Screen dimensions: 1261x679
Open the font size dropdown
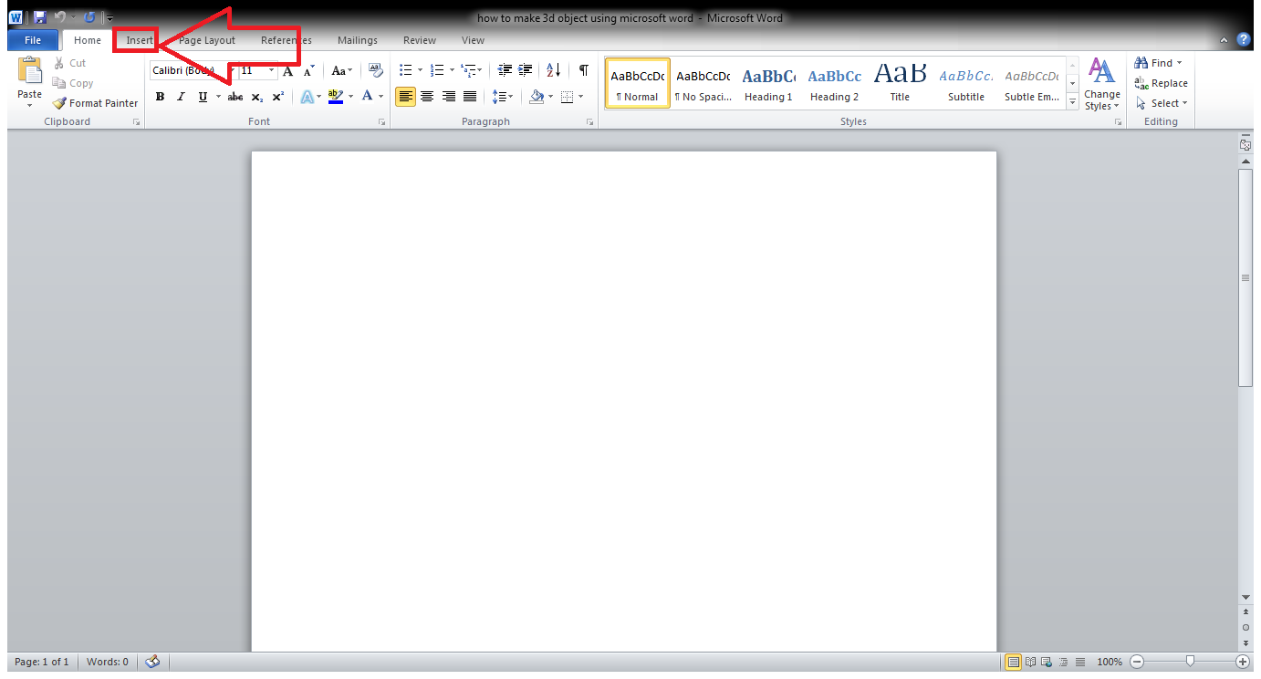click(270, 70)
